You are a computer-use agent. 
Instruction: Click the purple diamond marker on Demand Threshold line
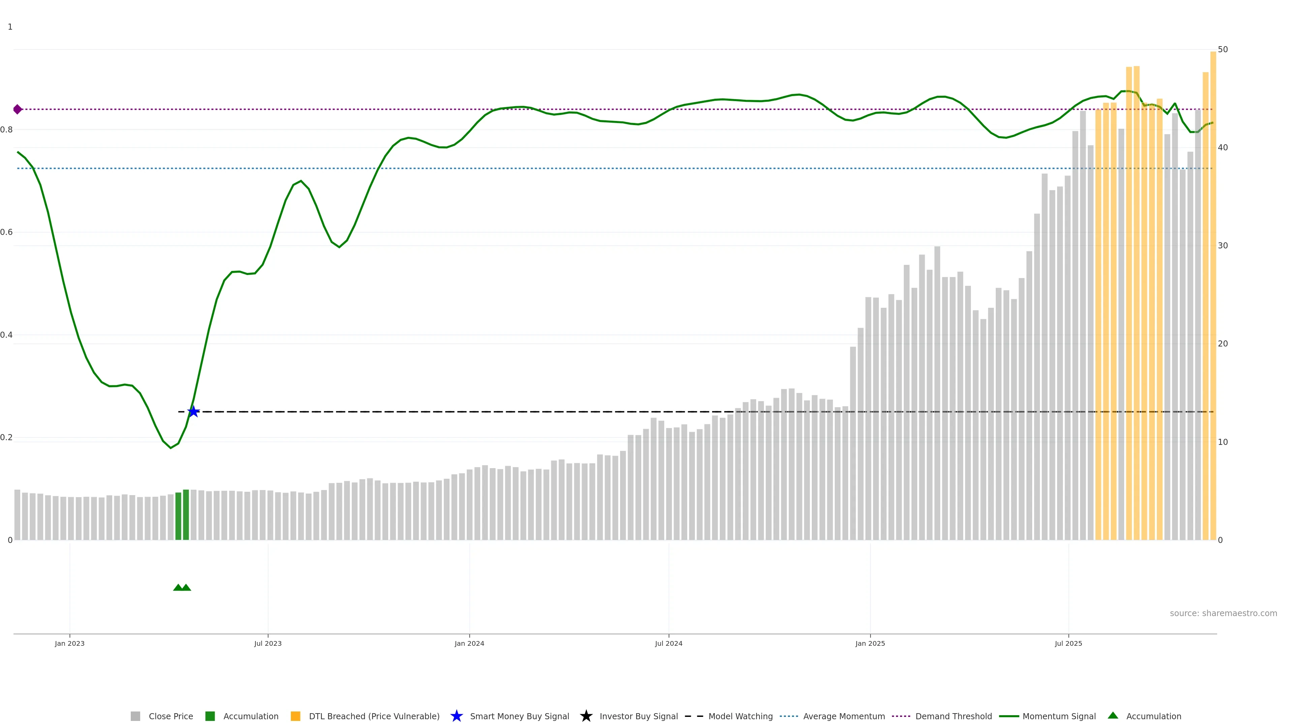pyautogui.click(x=18, y=109)
